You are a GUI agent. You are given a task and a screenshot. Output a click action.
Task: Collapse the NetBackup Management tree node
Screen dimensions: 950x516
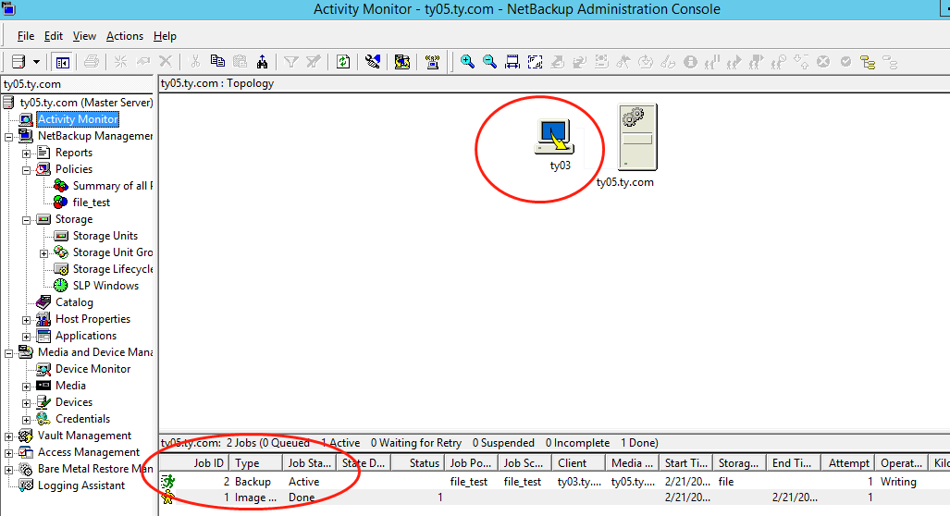point(8,137)
